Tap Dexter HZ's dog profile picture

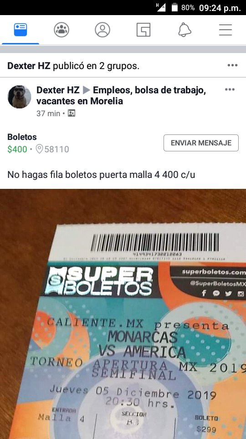(19, 97)
